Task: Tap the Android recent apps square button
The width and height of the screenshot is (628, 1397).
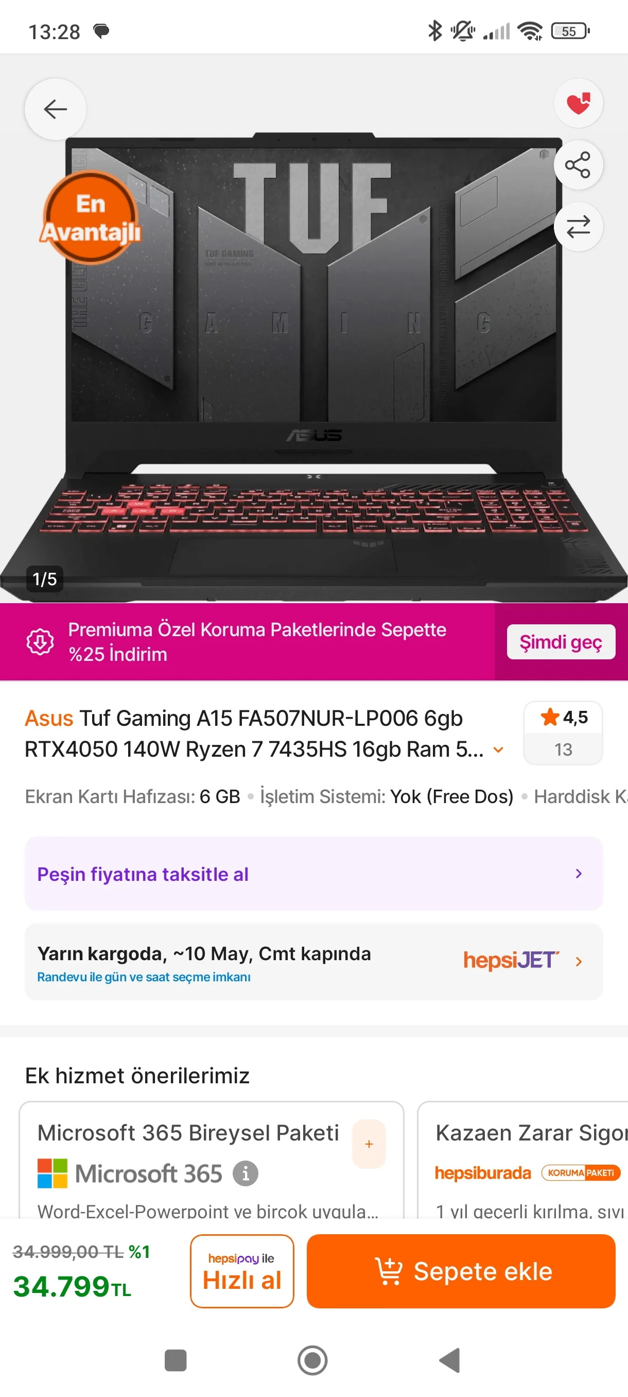Action: pyautogui.click(x=175, y=1360)
